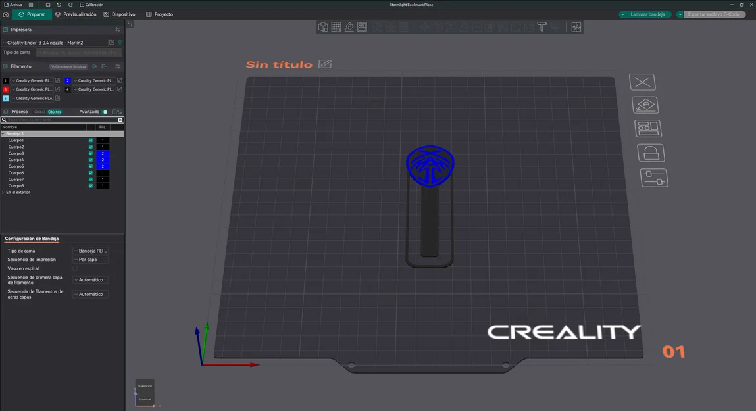Open the dropdown arrow next to Laminar bandeja
Screen dimensions: 756x411
pos(622,14)
